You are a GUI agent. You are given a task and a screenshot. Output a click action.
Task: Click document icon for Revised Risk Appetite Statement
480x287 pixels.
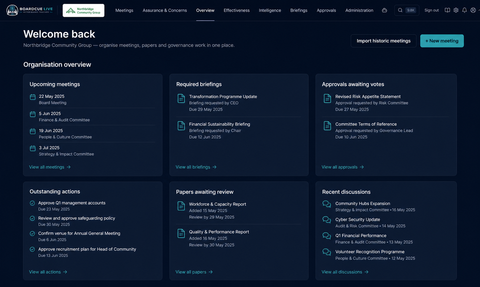coord(327,98)
